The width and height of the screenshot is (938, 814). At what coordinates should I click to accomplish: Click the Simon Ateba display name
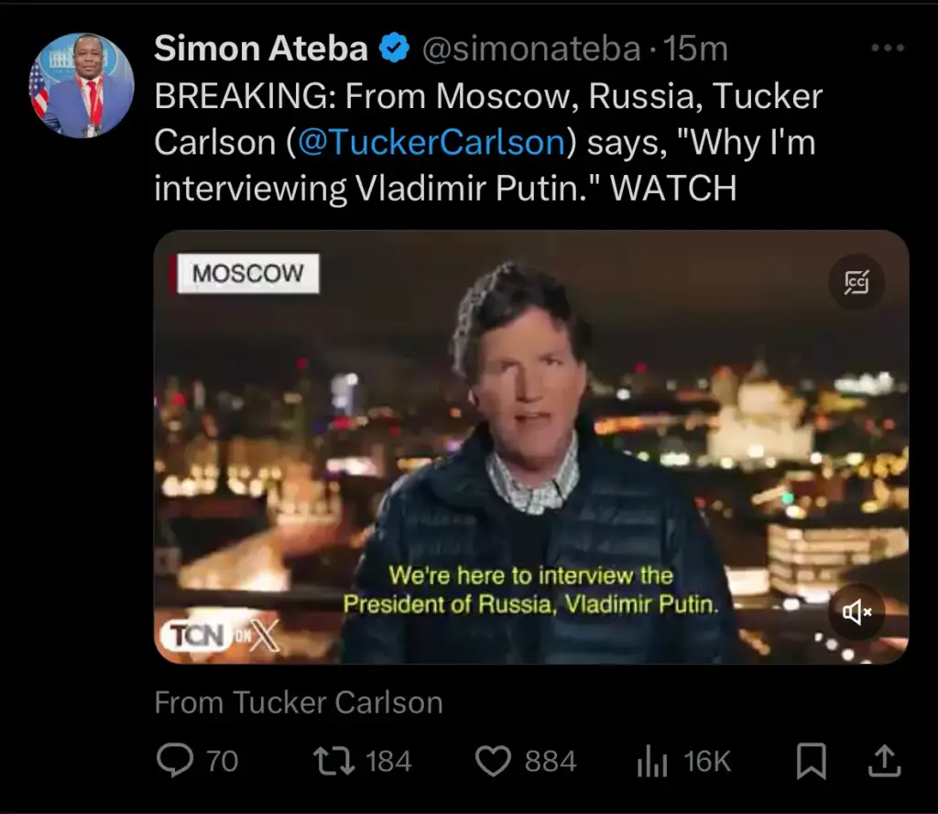[260, 49]
